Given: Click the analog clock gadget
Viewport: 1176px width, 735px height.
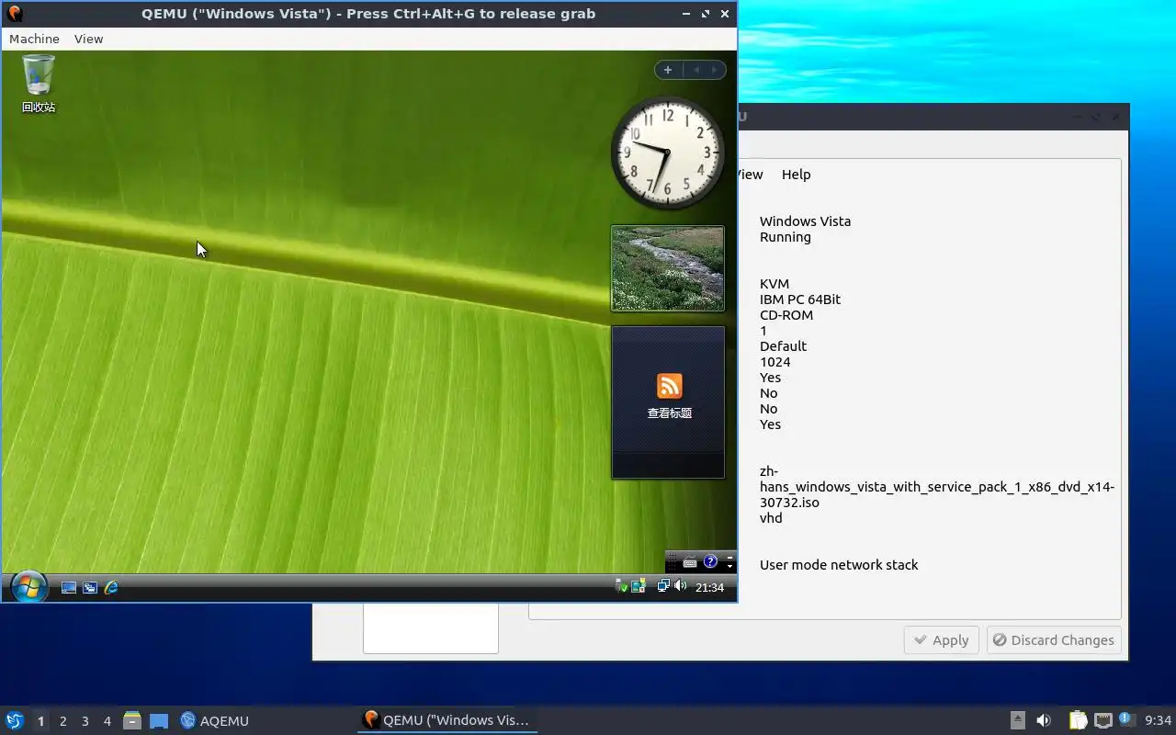Looking at the screenshot, I should coord(667,153).
